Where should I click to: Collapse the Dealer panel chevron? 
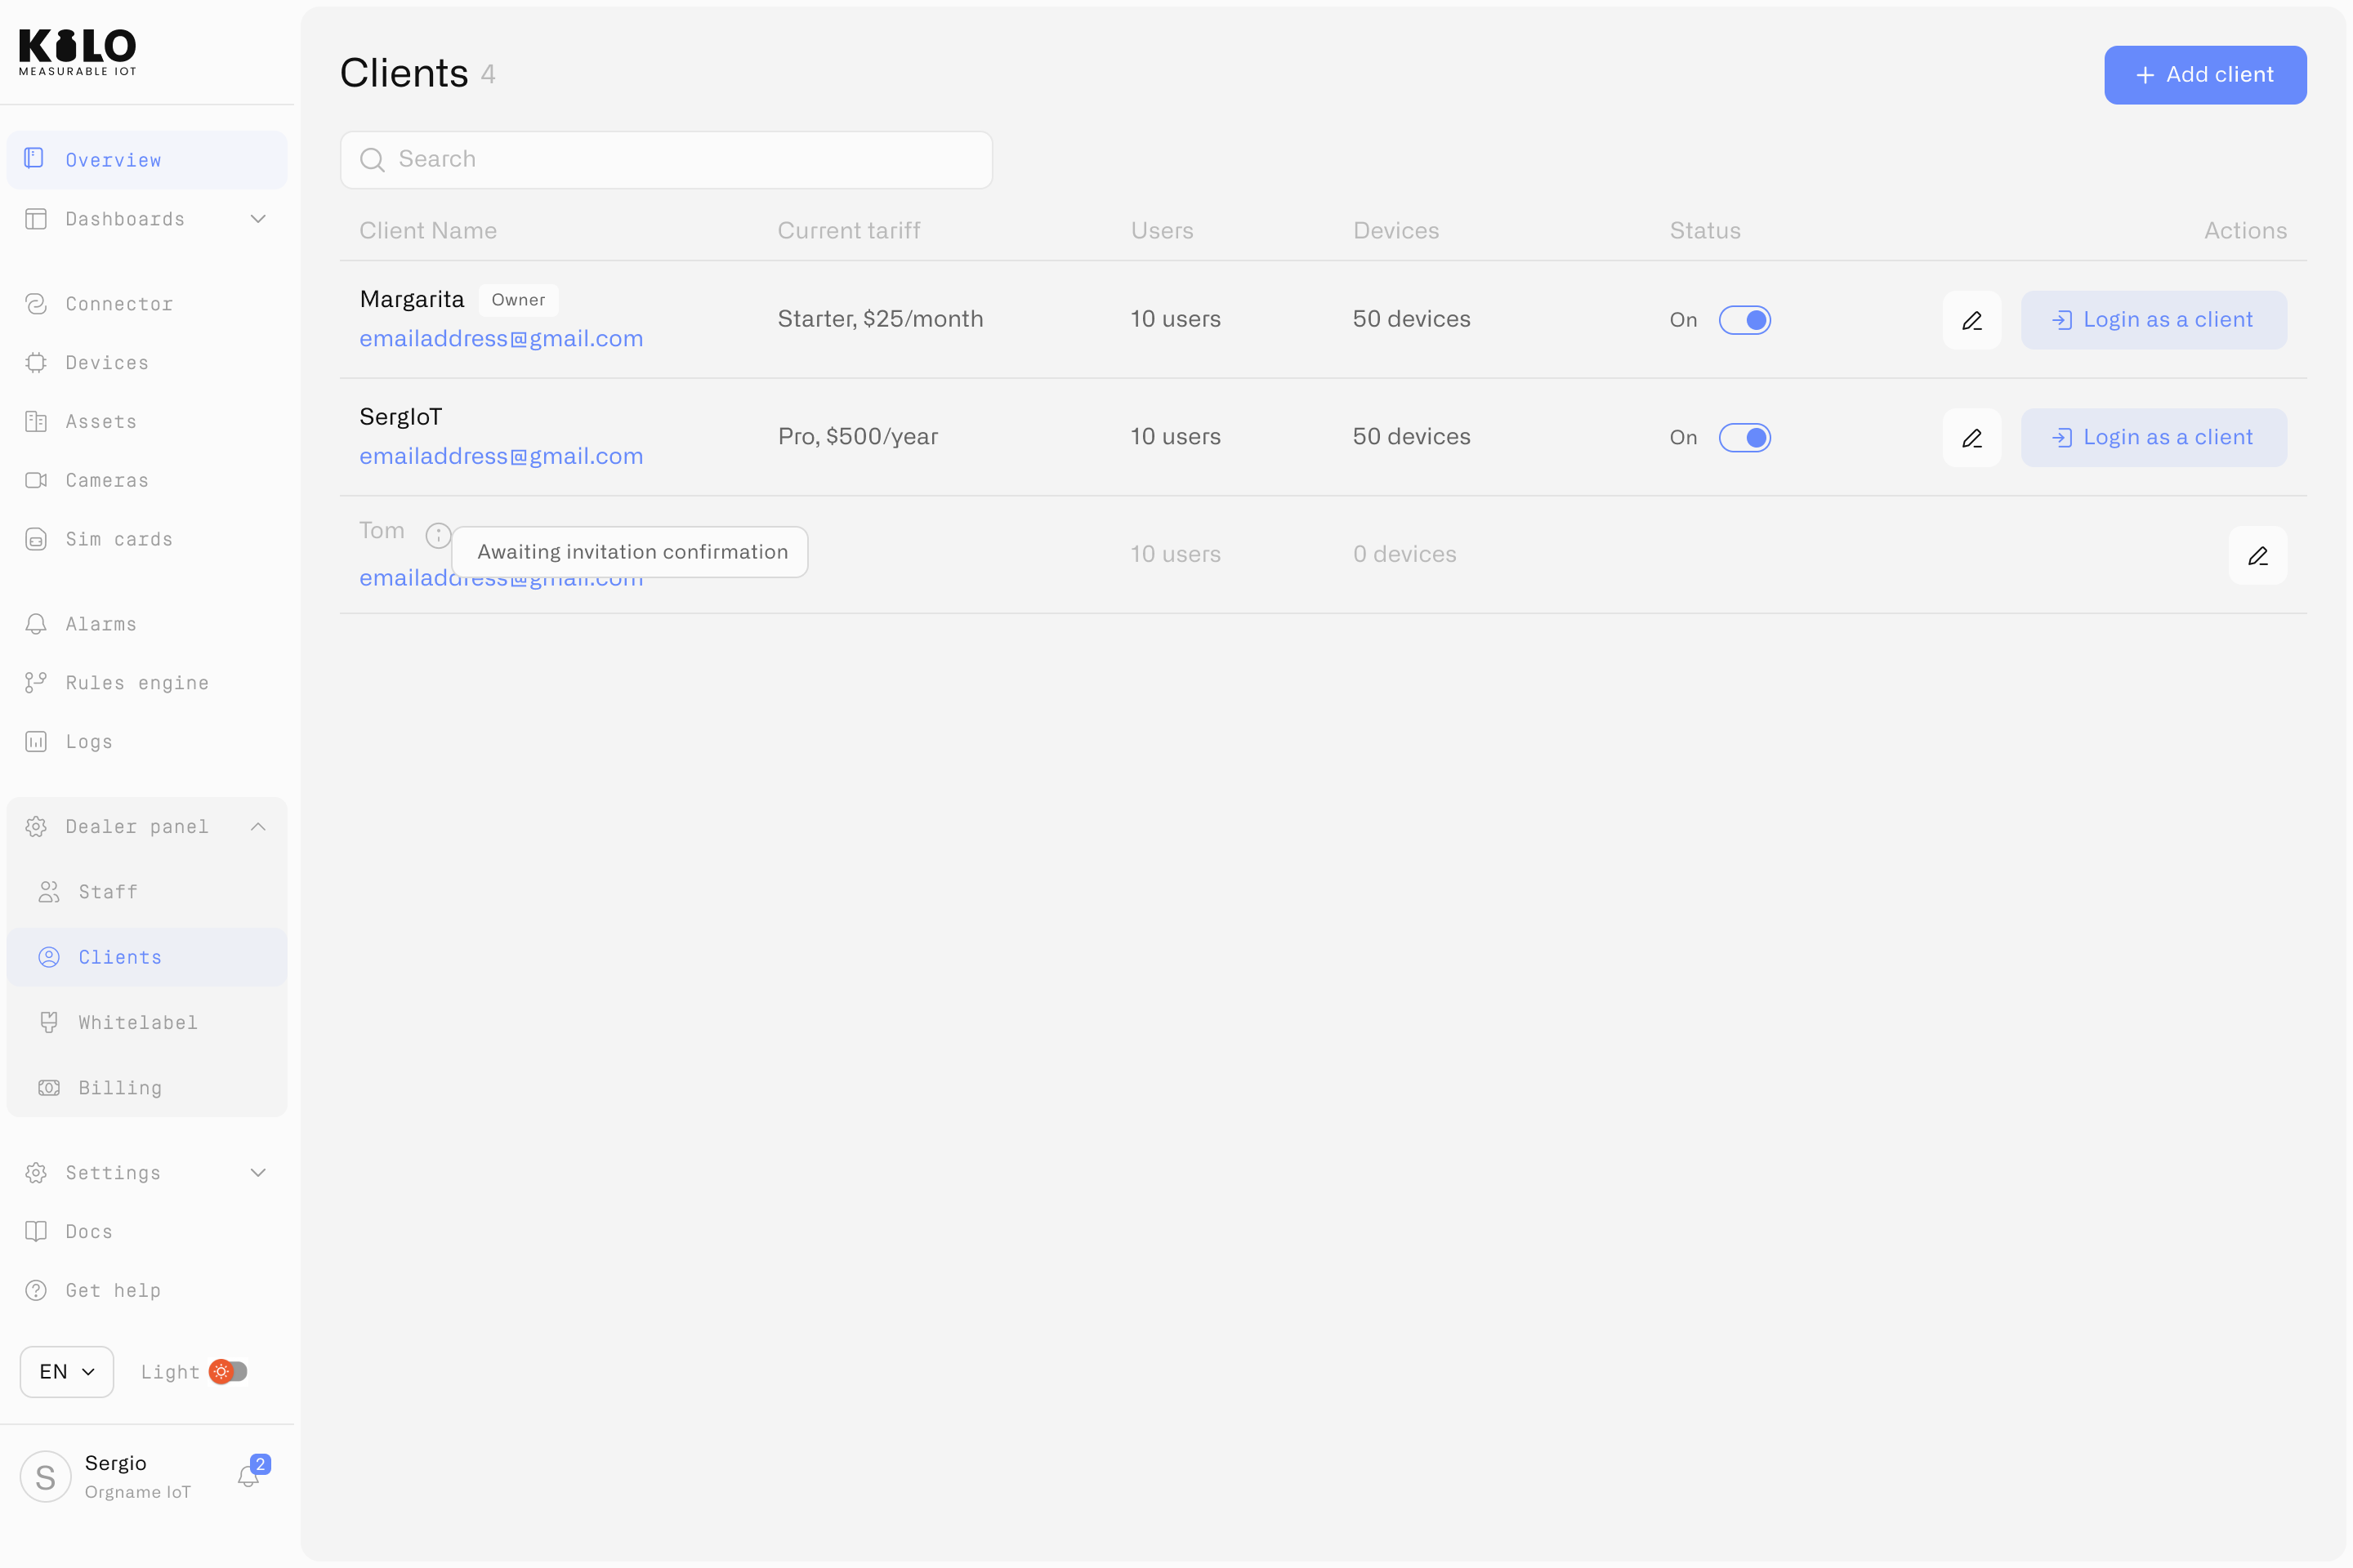click(x=258, y=827)
